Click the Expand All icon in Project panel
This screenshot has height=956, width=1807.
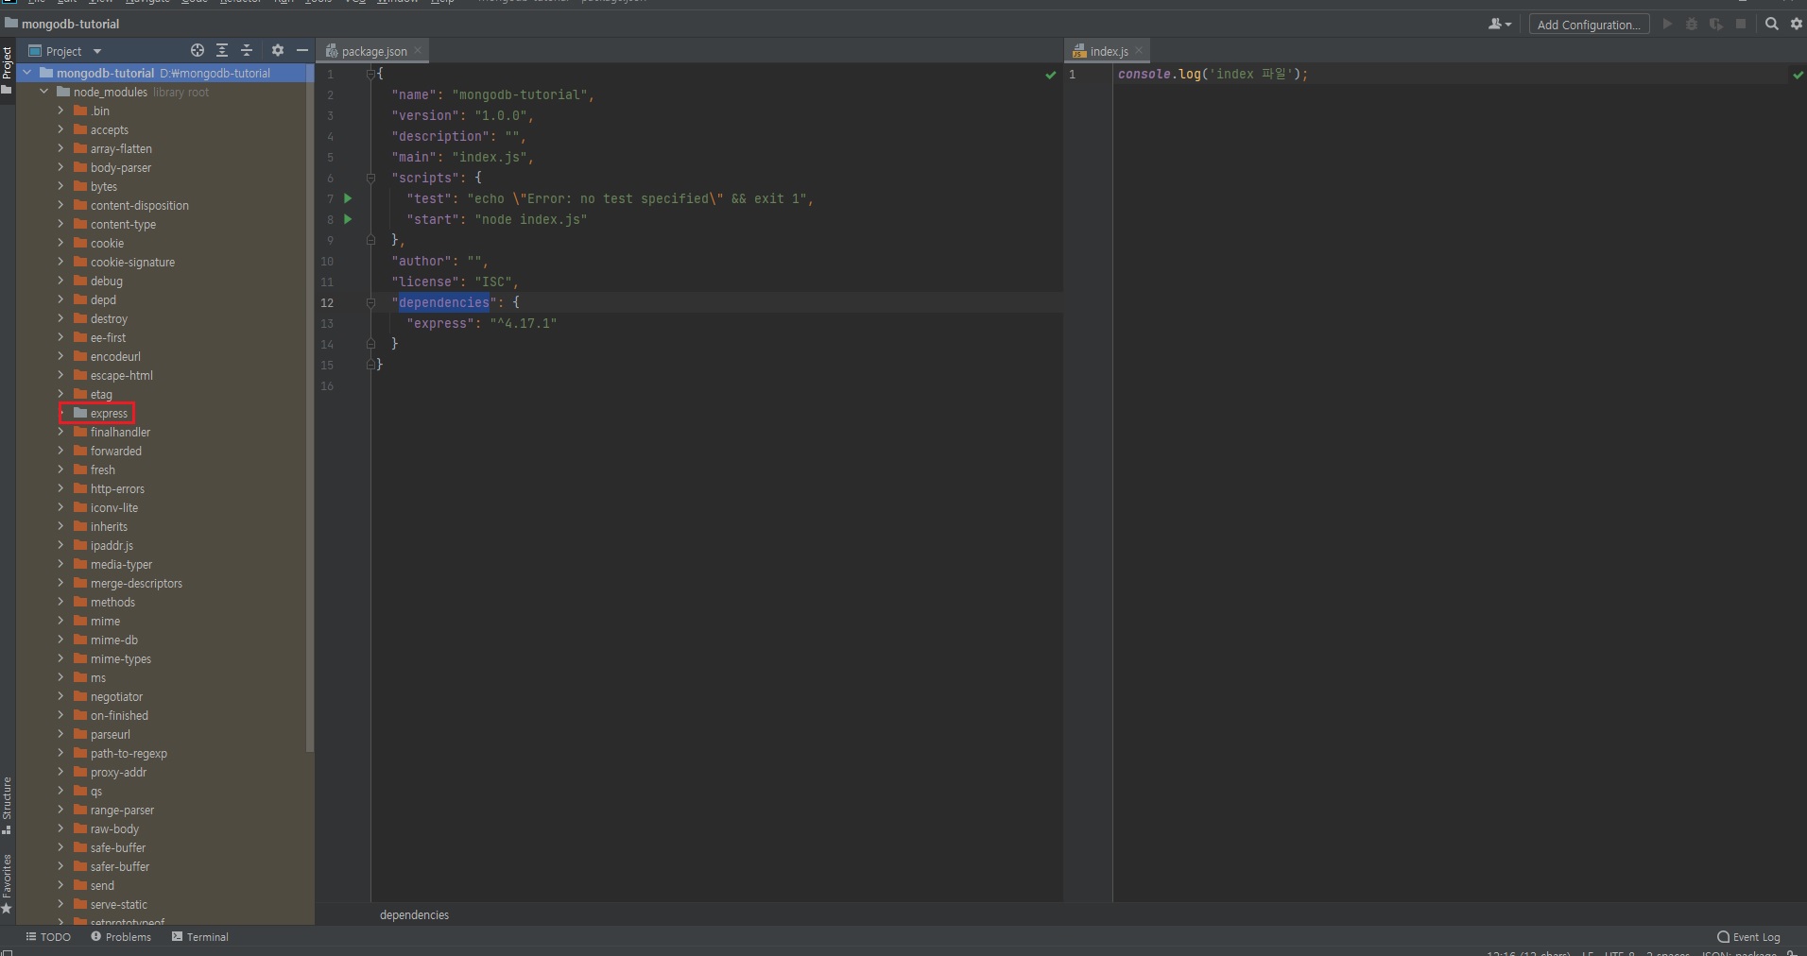222,51
